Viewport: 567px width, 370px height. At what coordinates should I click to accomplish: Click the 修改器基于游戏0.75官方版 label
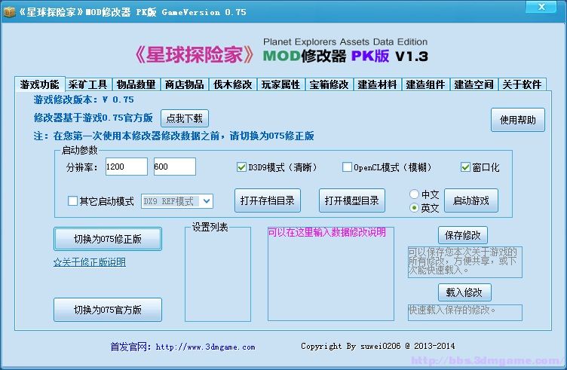93,118
